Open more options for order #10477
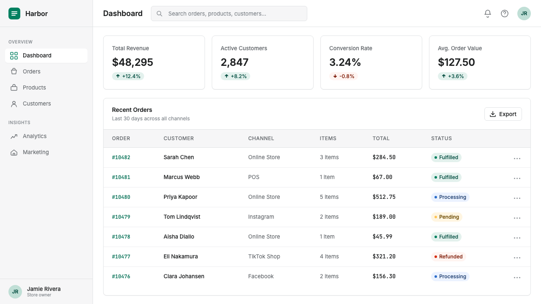The width and height of the screenshot is (541, 304). click(x=517, y=258)
